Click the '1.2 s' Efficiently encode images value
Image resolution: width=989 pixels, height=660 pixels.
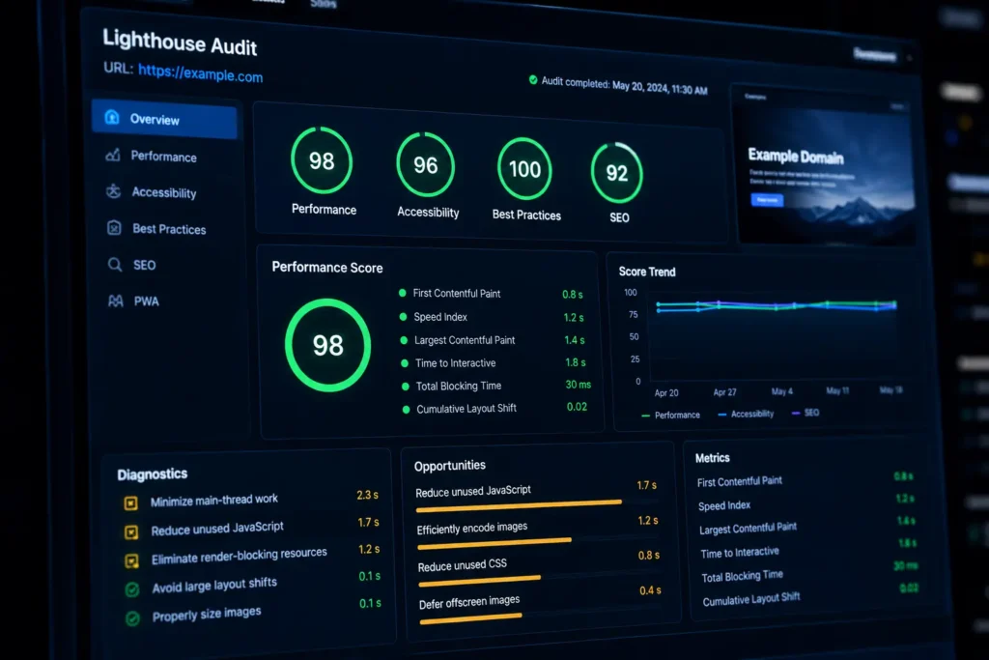tap(648, 521)
